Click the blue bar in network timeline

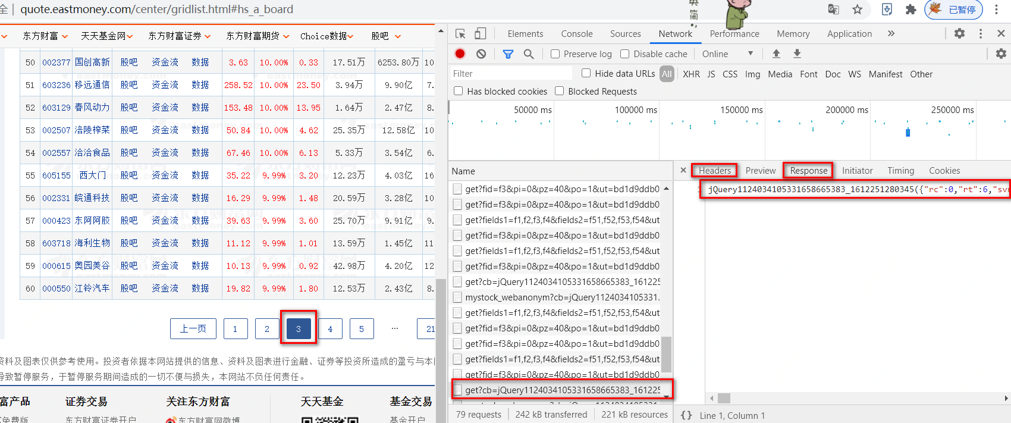908,132
